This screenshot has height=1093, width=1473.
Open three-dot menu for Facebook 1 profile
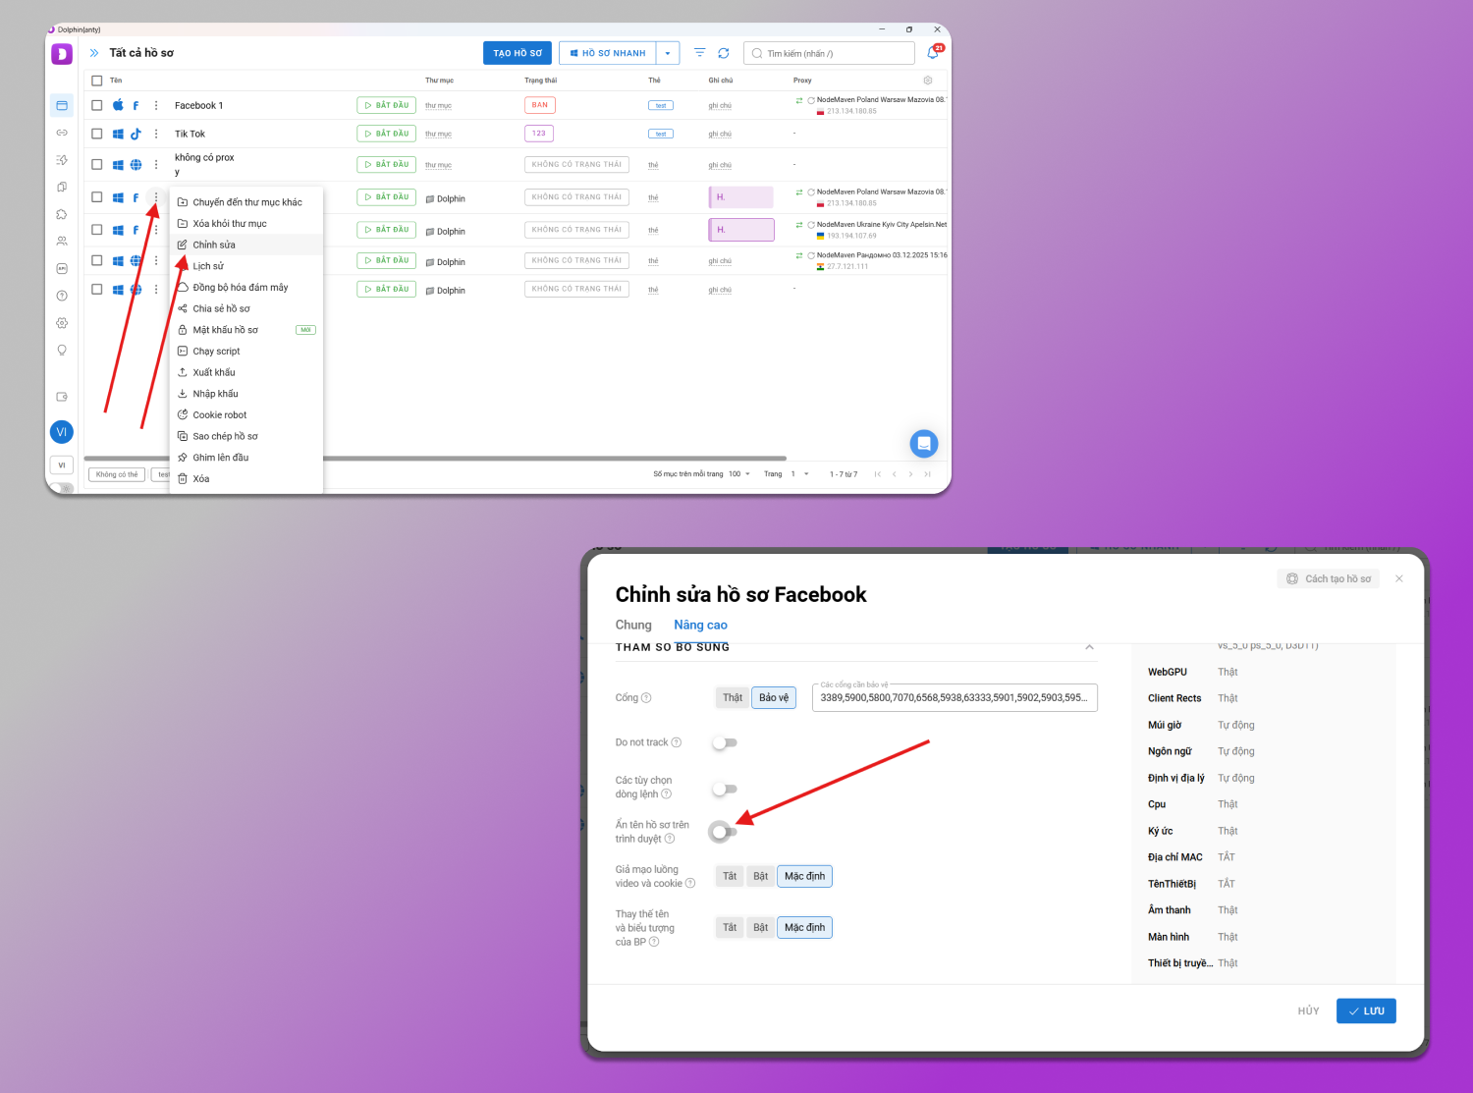coord(156,105)
